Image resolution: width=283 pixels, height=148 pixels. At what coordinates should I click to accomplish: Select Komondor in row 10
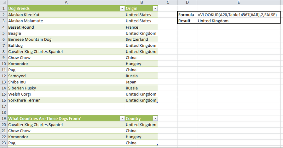[66, 64]
